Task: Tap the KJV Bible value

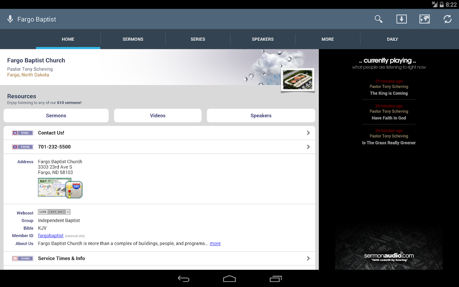Action: point(42,228)
